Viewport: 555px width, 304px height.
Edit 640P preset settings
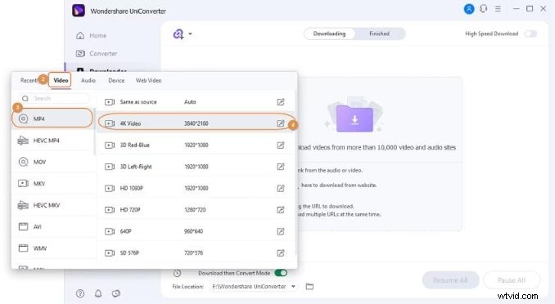pyautogui.click(x=280, y=231)
